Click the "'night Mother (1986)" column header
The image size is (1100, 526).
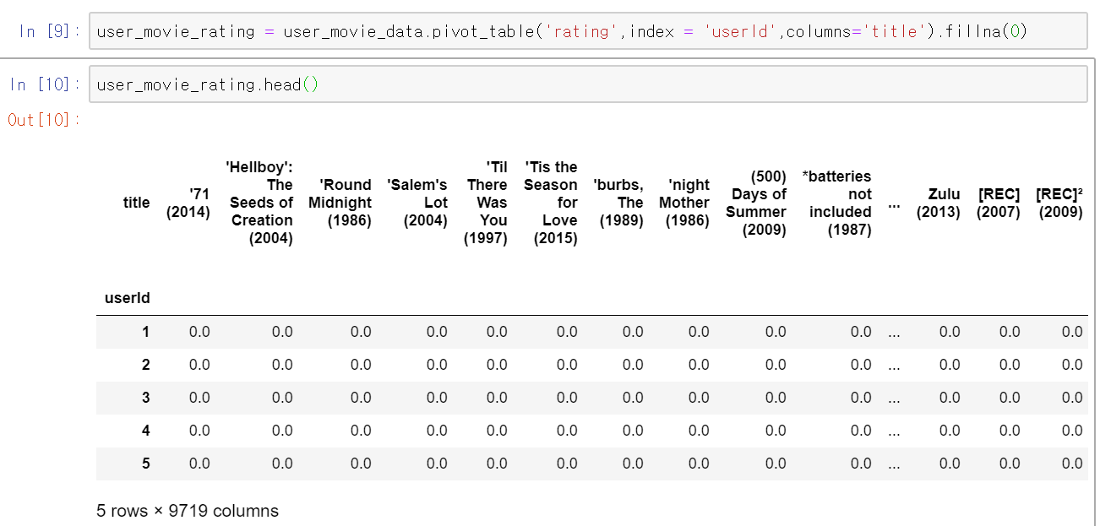click(684, 203)
